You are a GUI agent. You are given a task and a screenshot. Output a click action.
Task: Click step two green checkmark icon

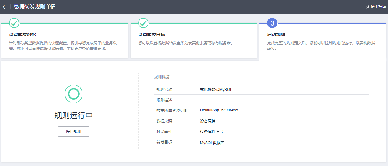(x=143, y=23)
